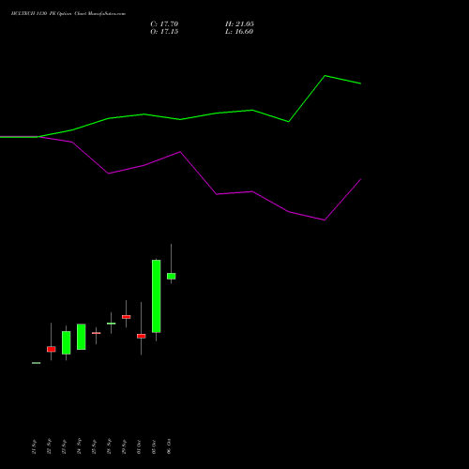Click the HCLTECH 1120 PE Options chart title
This screenshot has width=469, height=469.
pos(68,14)
